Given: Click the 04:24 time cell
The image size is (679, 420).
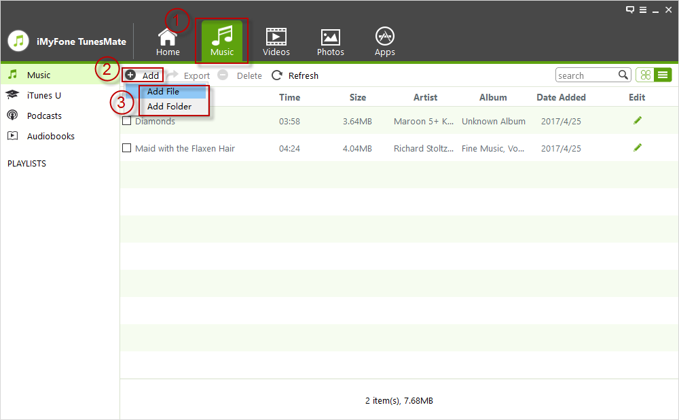Looking at the screenshot, I should pyautogui.click(x=289, y=148).
